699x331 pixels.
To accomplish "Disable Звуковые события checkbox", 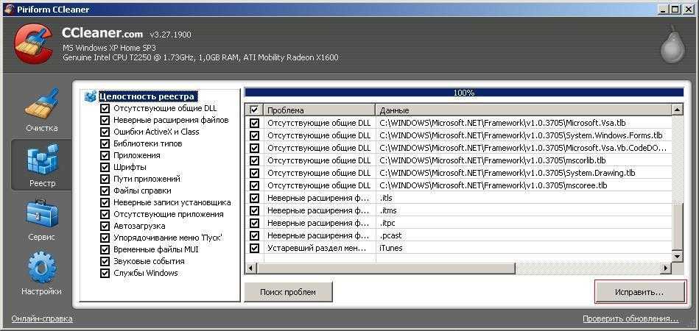I will coord(105,262).
